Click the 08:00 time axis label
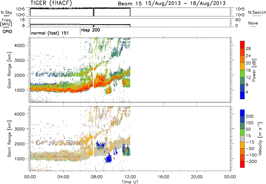 click(97, 177)
